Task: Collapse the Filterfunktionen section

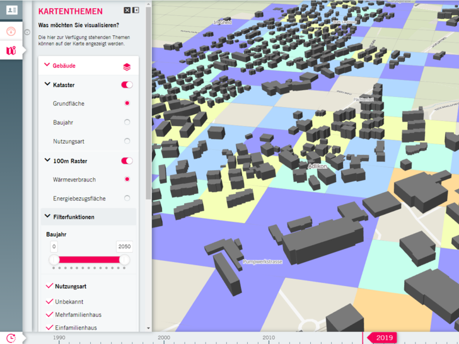Action: click(x=47, y=217)
